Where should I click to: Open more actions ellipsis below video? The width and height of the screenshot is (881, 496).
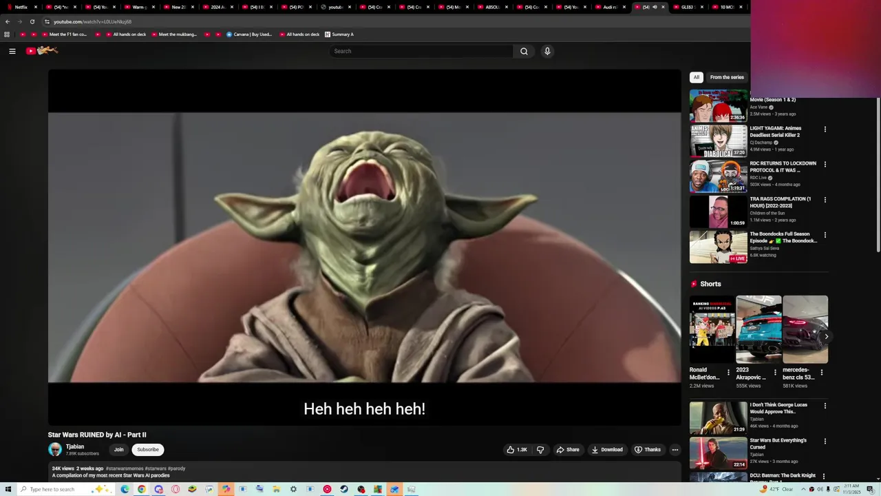675,450
